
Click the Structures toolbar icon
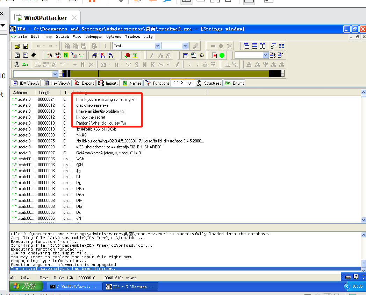click(x=17, y=64)
